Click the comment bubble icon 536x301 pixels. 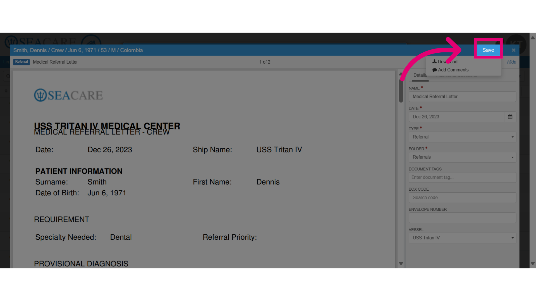coord(434,70)
